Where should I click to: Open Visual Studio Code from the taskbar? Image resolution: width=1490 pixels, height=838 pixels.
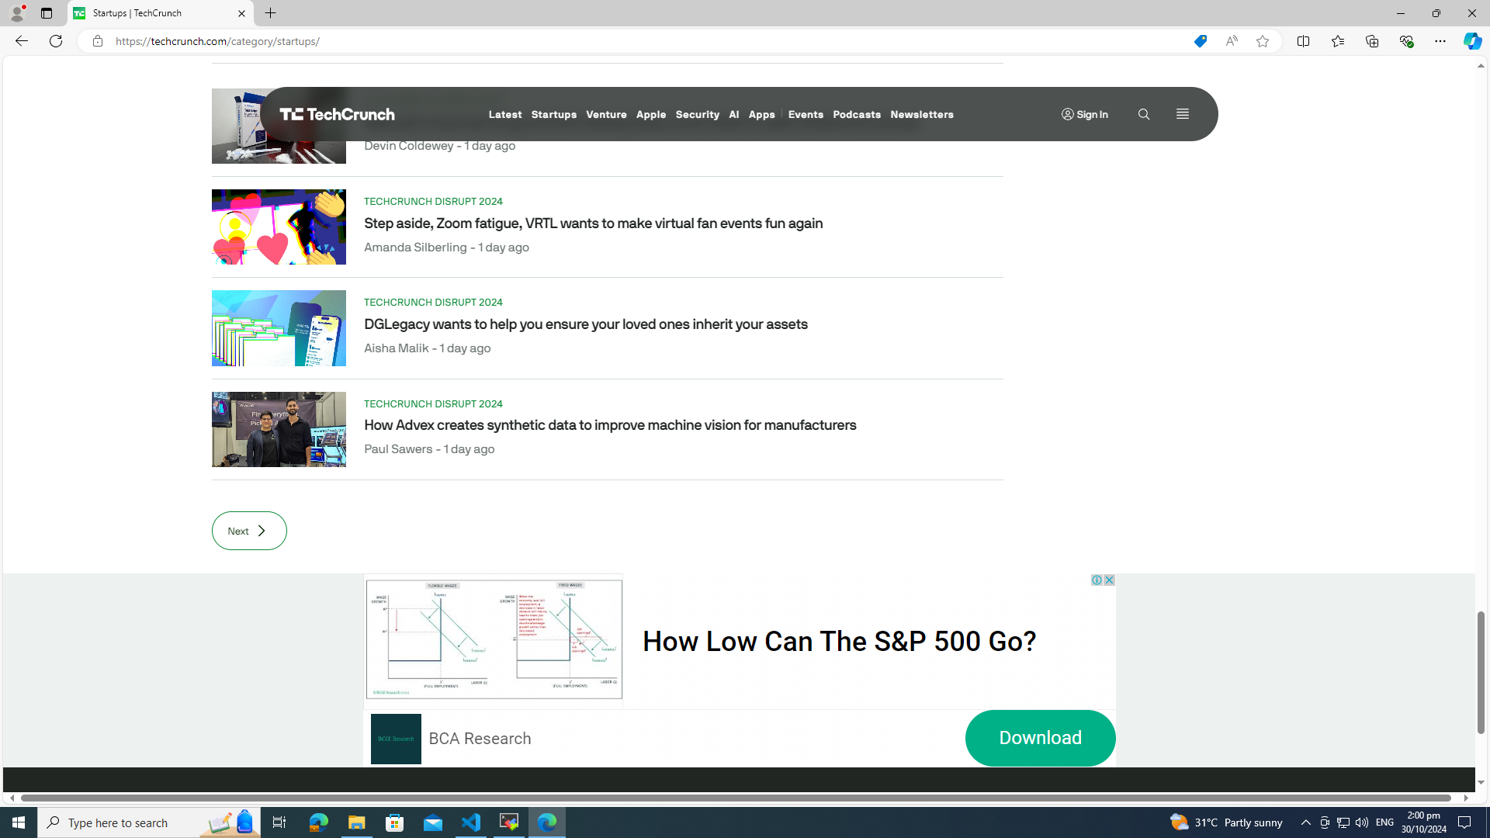click(471, 822)
